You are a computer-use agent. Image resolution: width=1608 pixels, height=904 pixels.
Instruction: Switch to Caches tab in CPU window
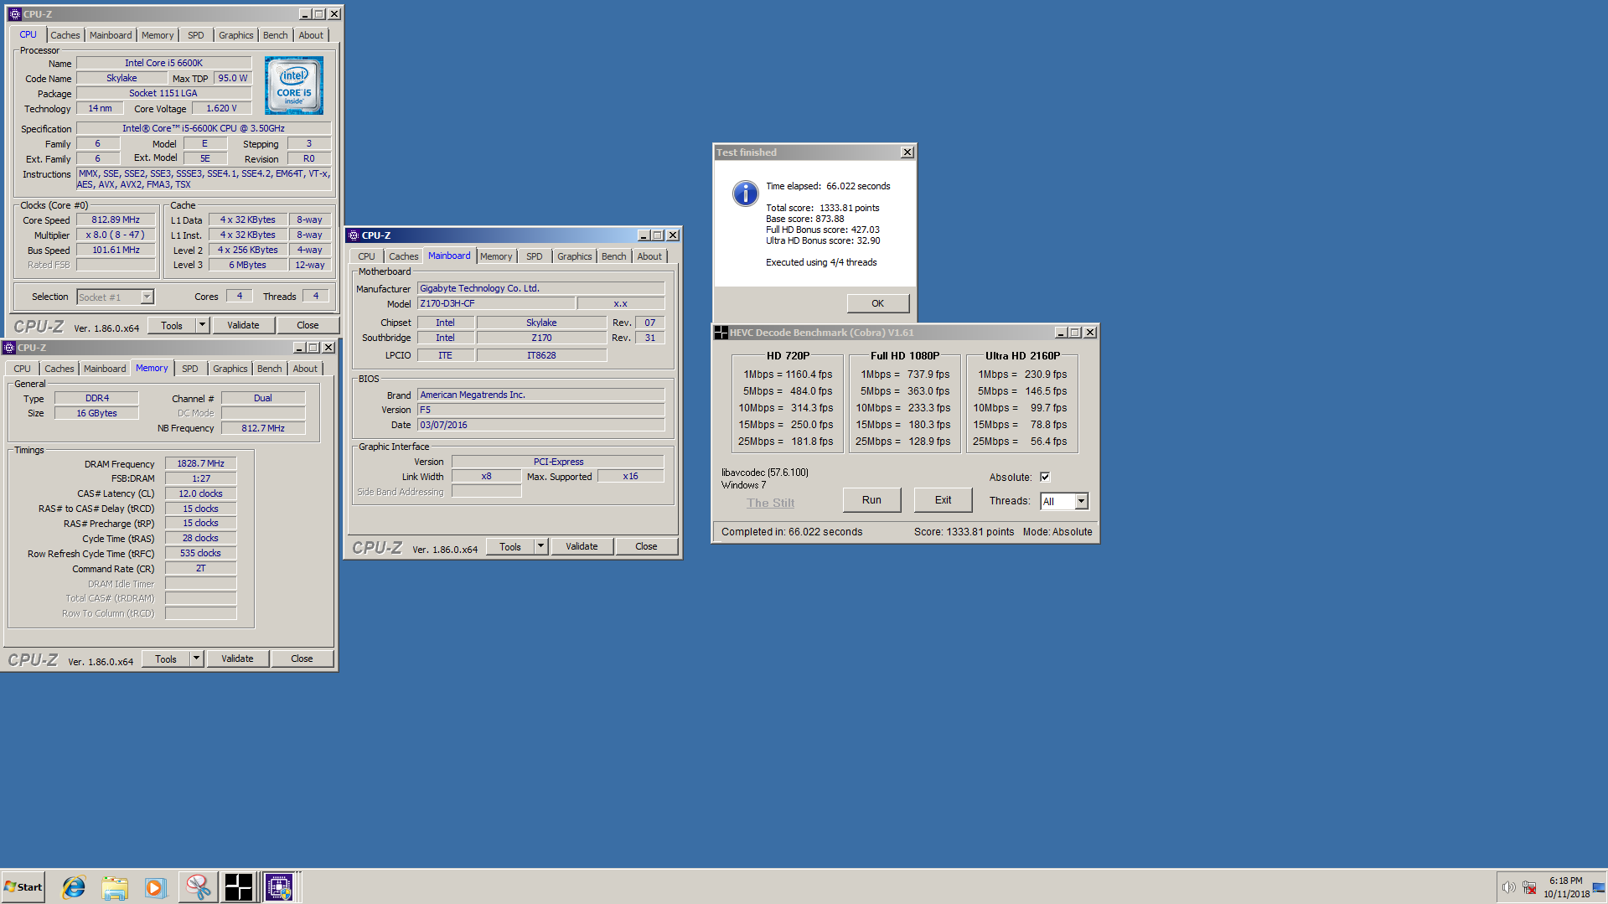pos(65,35)
